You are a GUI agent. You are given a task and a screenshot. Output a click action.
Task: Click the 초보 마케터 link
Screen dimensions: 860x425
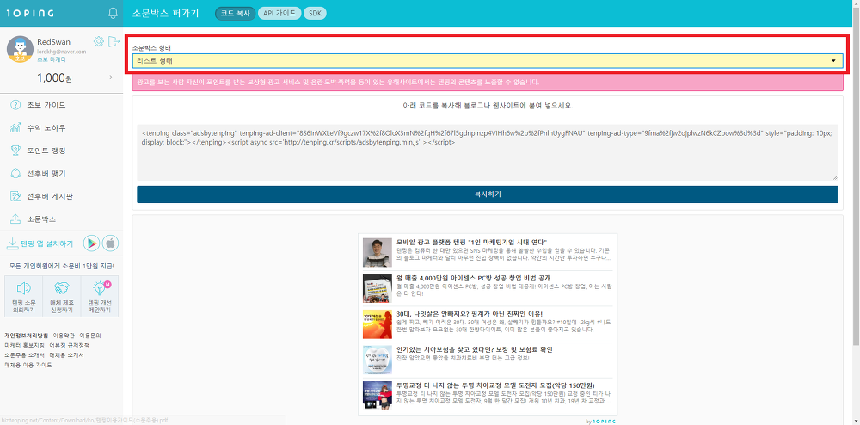click(x=51, y=59)
